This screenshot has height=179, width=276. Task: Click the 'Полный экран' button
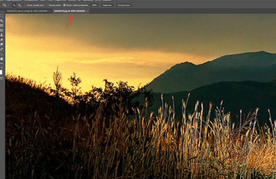[124, 5]
